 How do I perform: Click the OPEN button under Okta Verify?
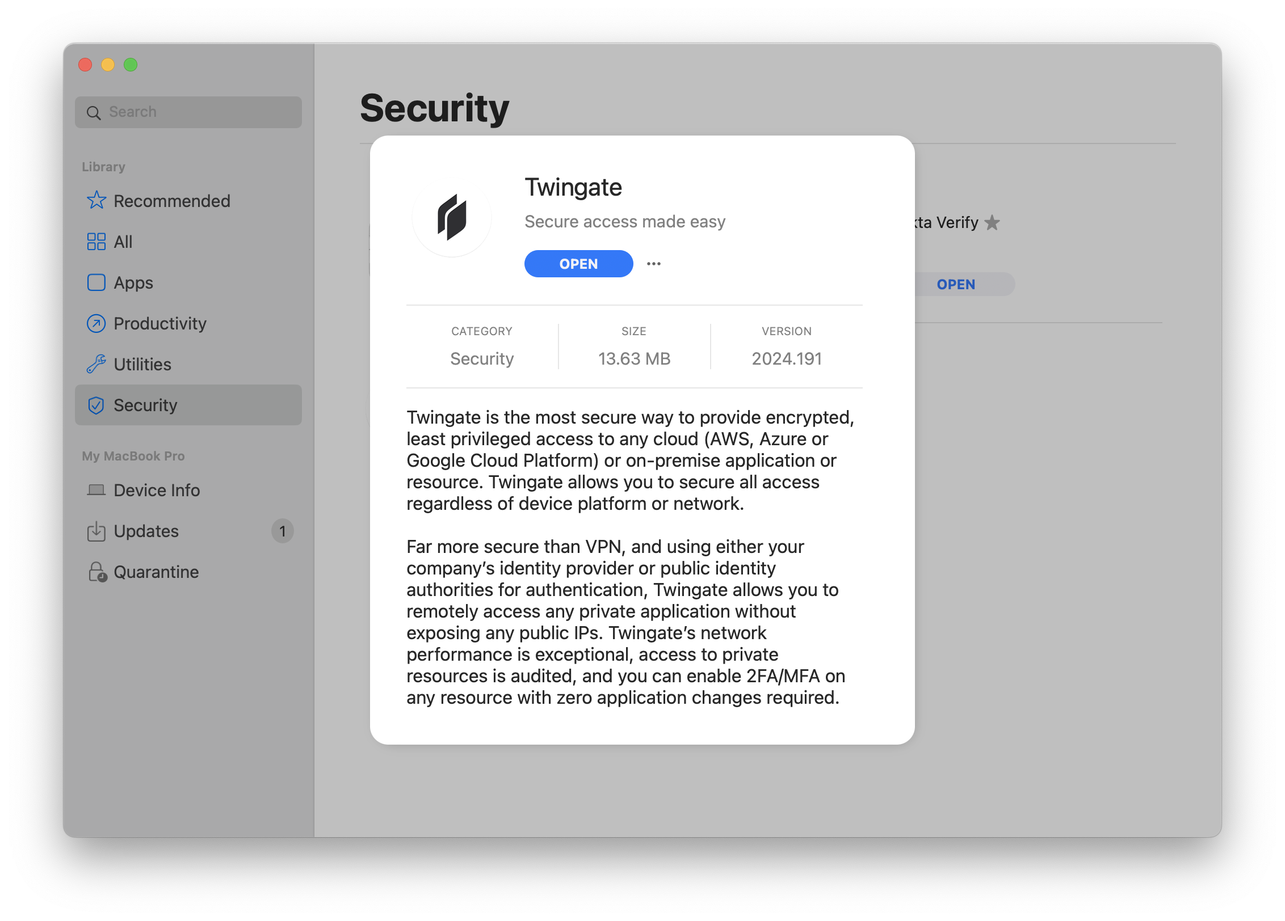point(956,284)
